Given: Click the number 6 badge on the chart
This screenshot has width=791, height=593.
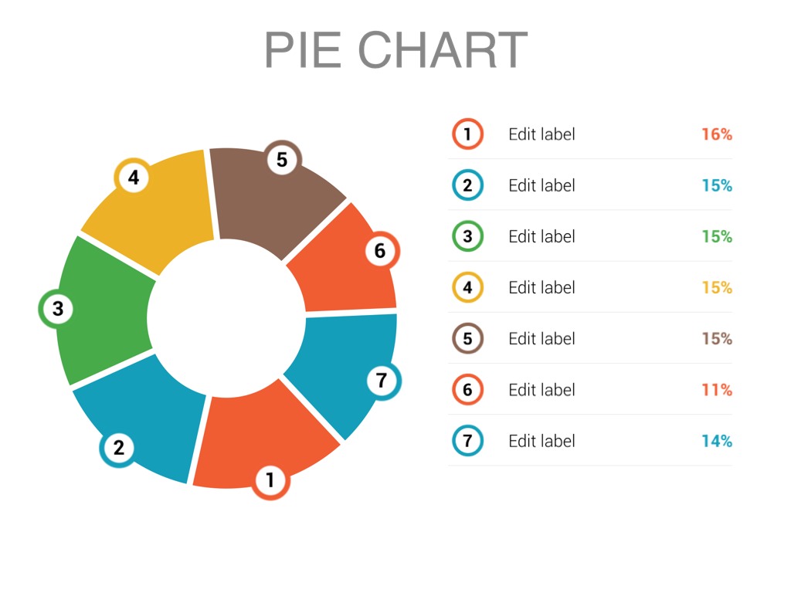Looking at the screenshot, I should click(x=379, y=251).
